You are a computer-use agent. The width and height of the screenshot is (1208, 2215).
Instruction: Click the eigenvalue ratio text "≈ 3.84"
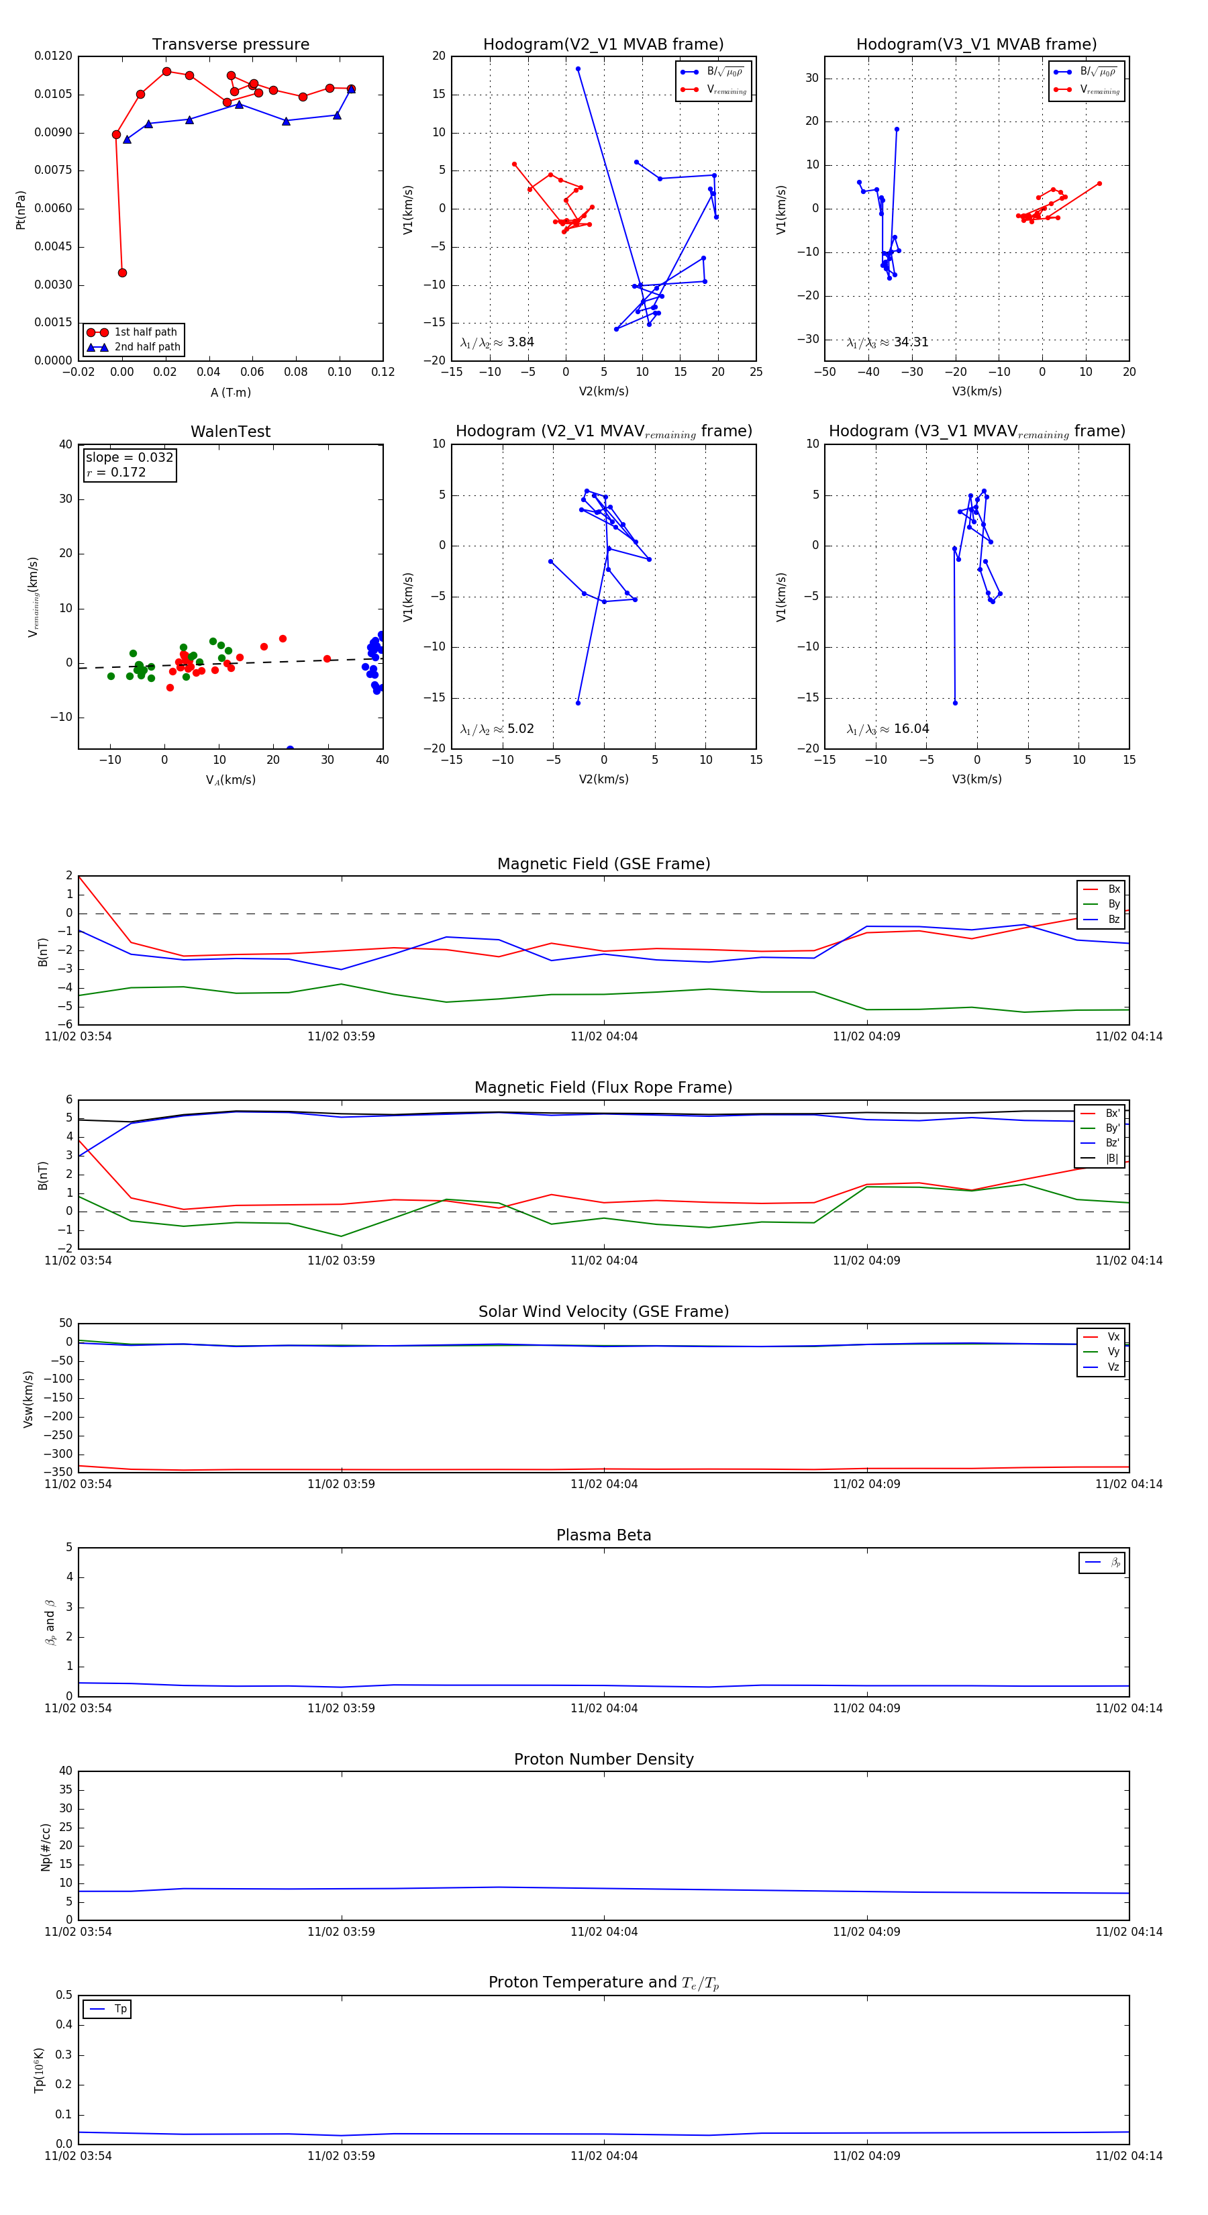click(497, 342)
